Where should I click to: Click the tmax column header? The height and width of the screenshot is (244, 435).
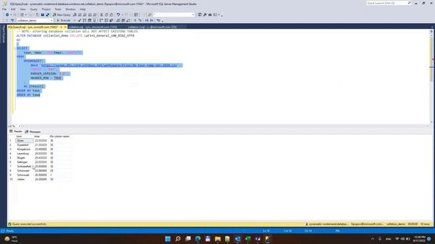(x=41, y=136)
